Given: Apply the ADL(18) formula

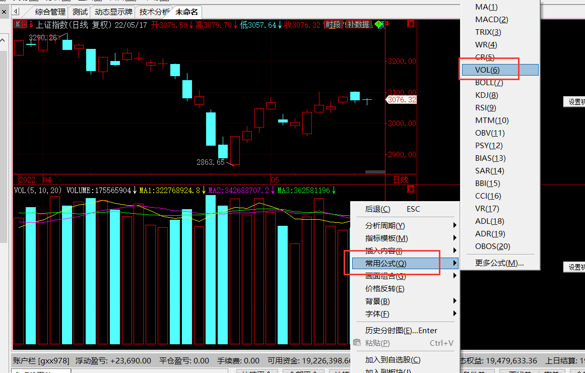Looking at the screenshot, I should [500, 221].
